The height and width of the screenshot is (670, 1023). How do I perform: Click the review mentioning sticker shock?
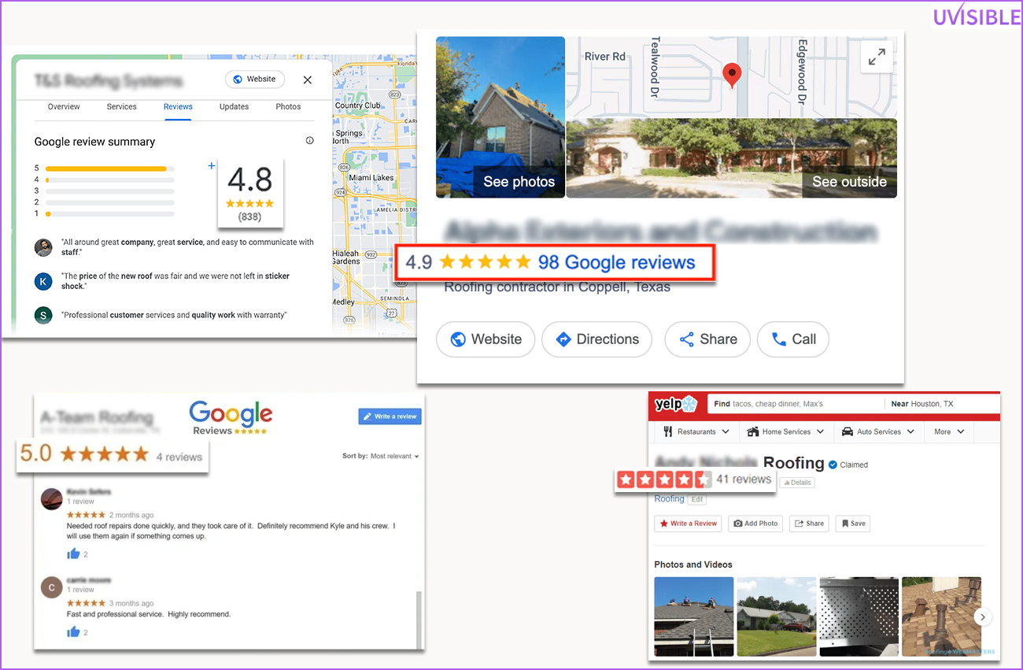175,281
